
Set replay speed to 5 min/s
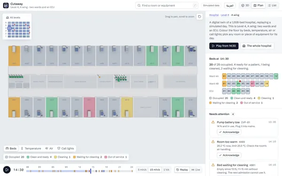(142, 170)
